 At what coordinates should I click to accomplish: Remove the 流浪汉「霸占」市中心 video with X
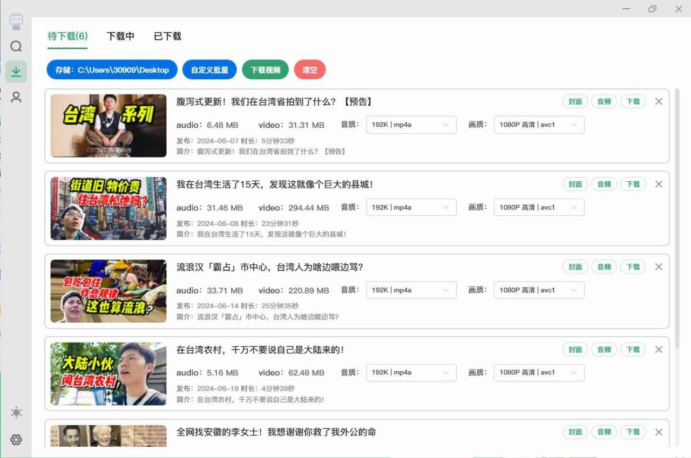coord(659,266)
